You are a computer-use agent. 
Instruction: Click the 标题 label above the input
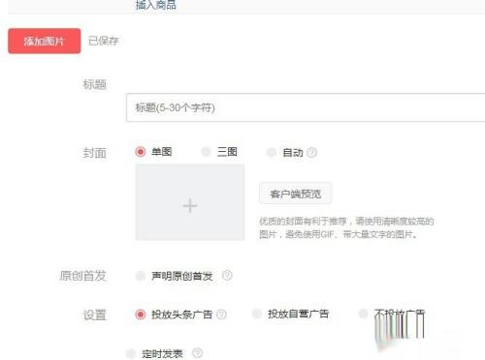click(x=94, y=85)
